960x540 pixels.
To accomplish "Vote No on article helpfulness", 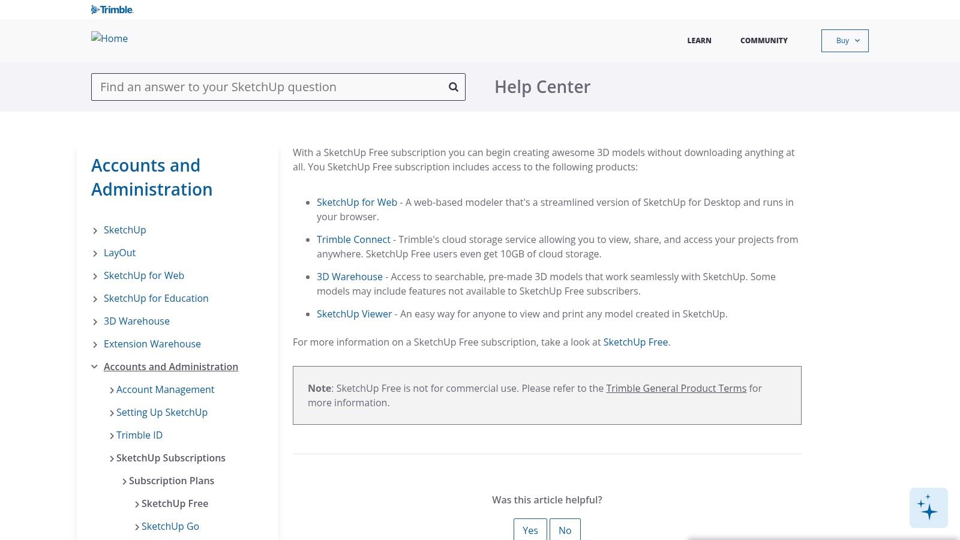I will [565, 530].
